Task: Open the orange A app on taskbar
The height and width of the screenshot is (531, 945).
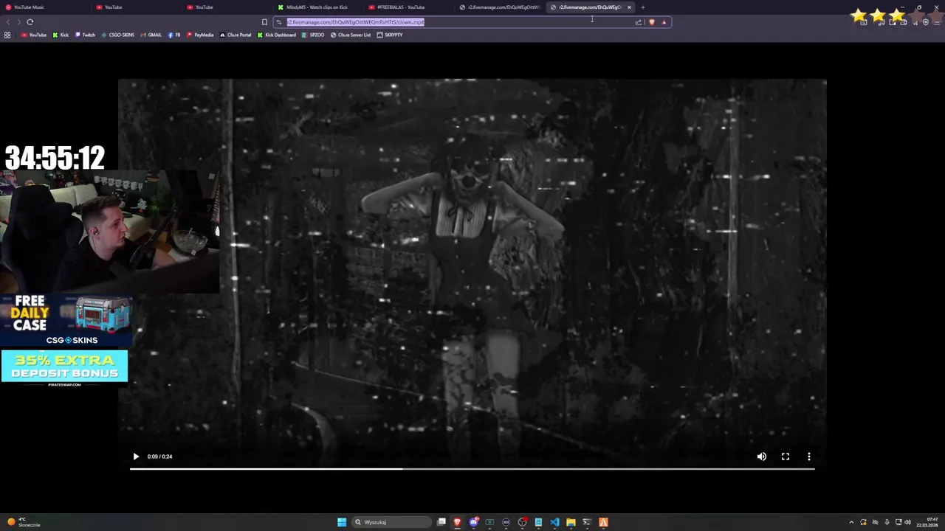Action: (603, 522)
